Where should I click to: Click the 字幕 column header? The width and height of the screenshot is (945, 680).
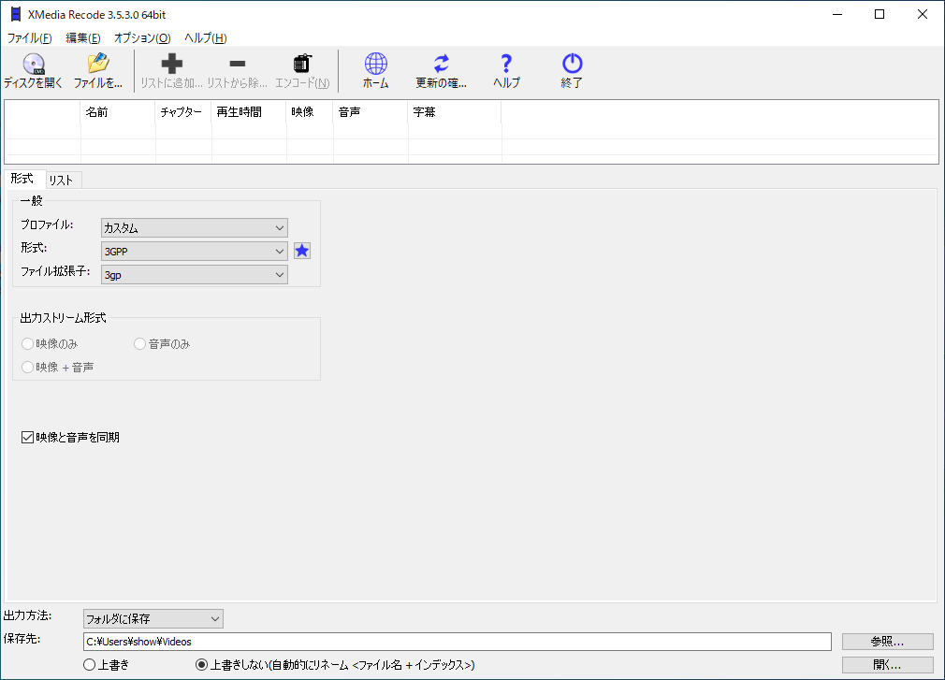(x=455, y=112)
